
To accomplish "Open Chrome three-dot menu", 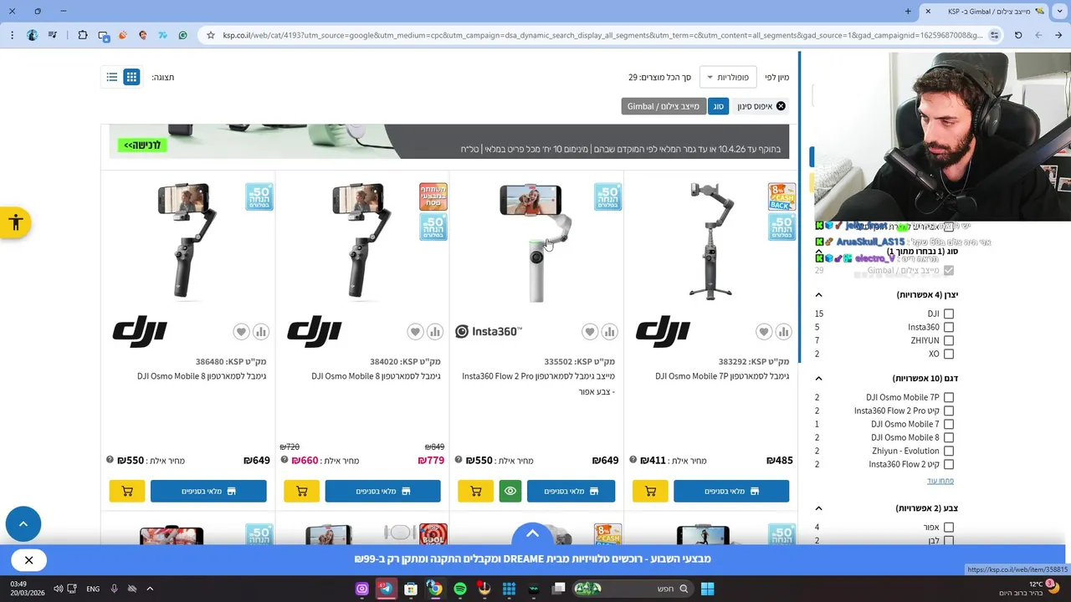I will [12, 35].
